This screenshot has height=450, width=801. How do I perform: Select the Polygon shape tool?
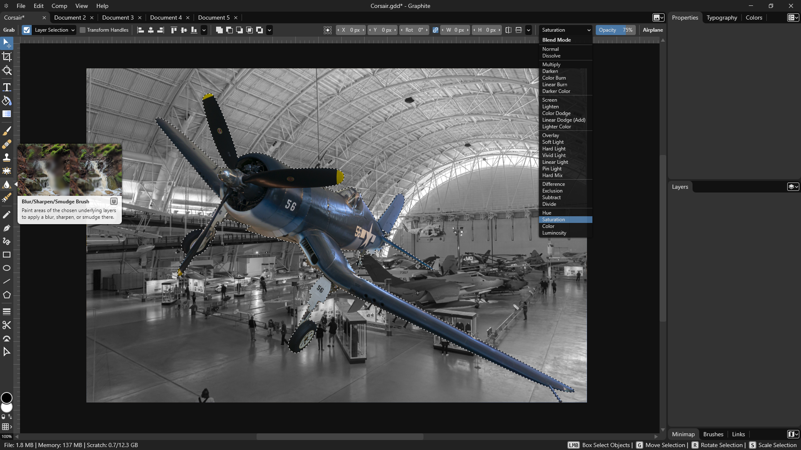[7, 295]
